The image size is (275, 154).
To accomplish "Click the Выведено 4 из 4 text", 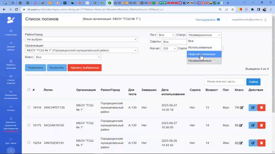I will pyautogui.click(x=257, y=69).
